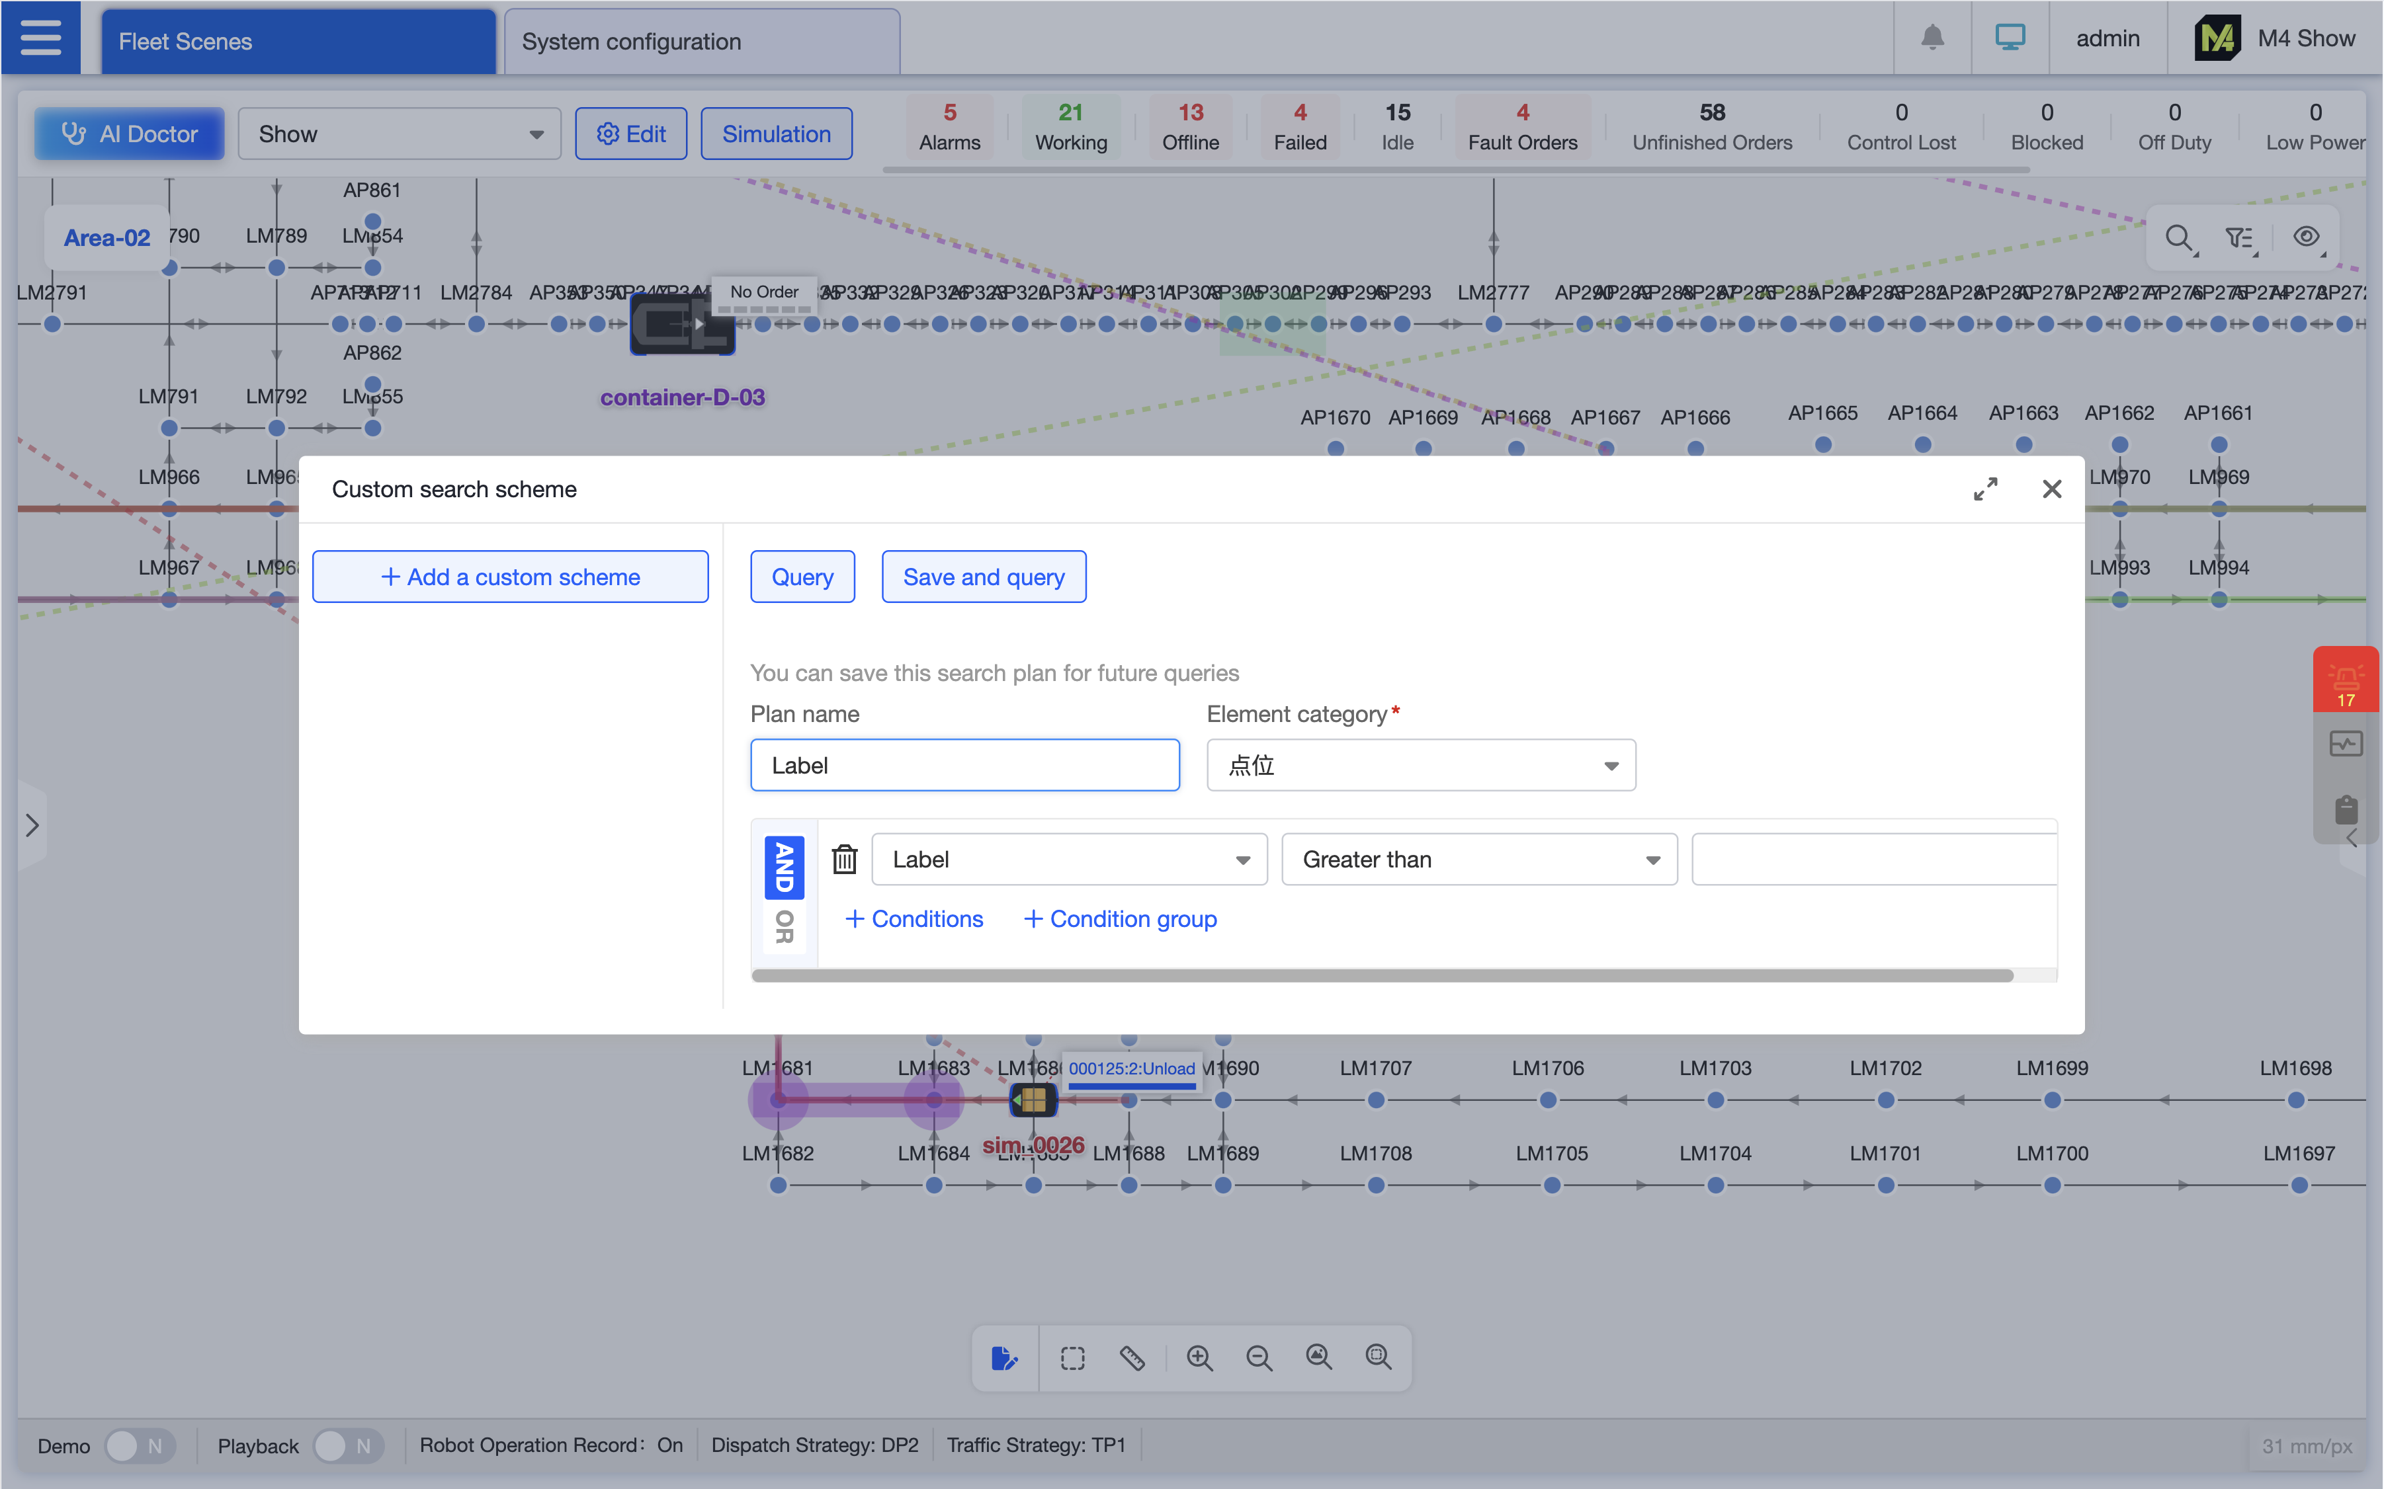
Task: Select the ruler measure tool
Action: (1132, 1358)
